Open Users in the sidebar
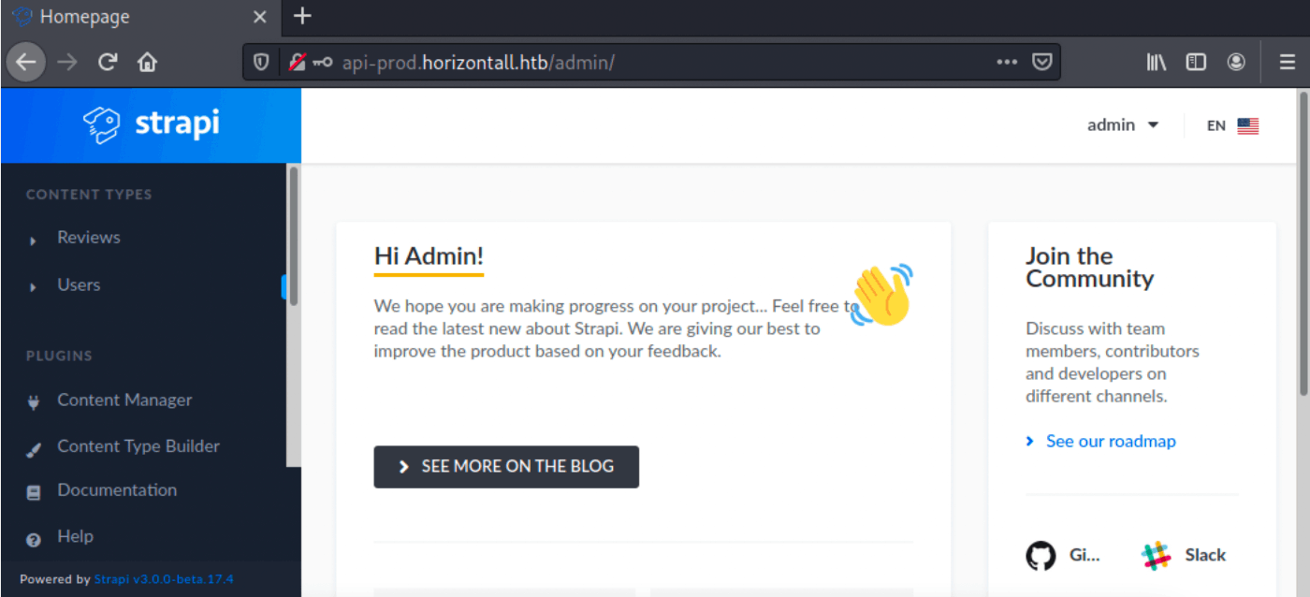 click(79, 284)
